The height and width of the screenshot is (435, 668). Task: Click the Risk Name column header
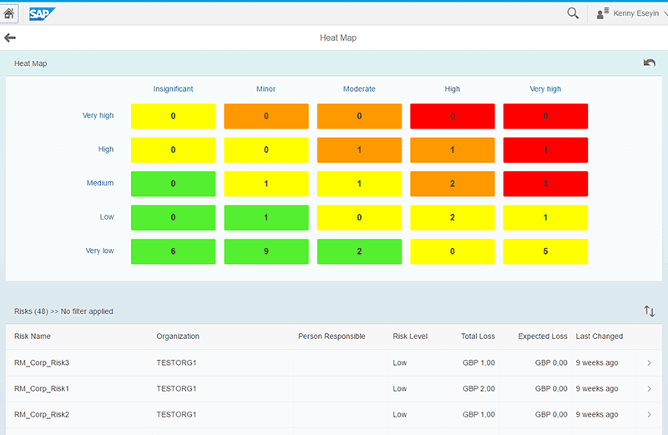point(33,336)
